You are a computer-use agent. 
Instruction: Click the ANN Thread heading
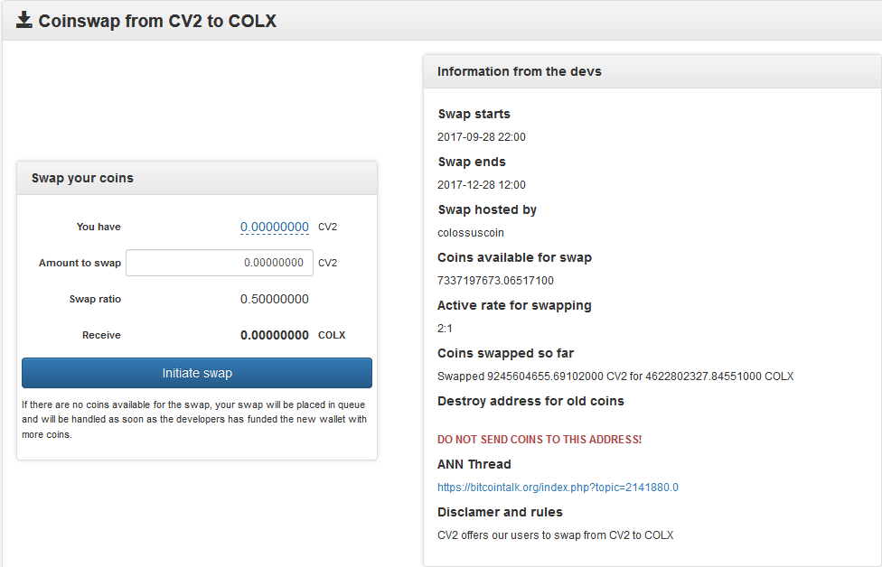474,464
